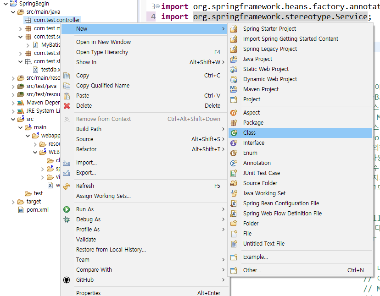380x296 pixels.
Task: Click the Dynamic Web Project icon
Action: 234,79
